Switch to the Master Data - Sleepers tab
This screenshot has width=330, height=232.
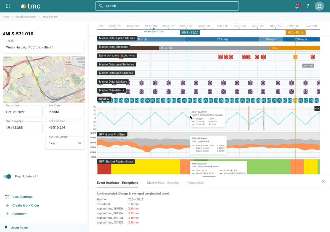[163, 183]
